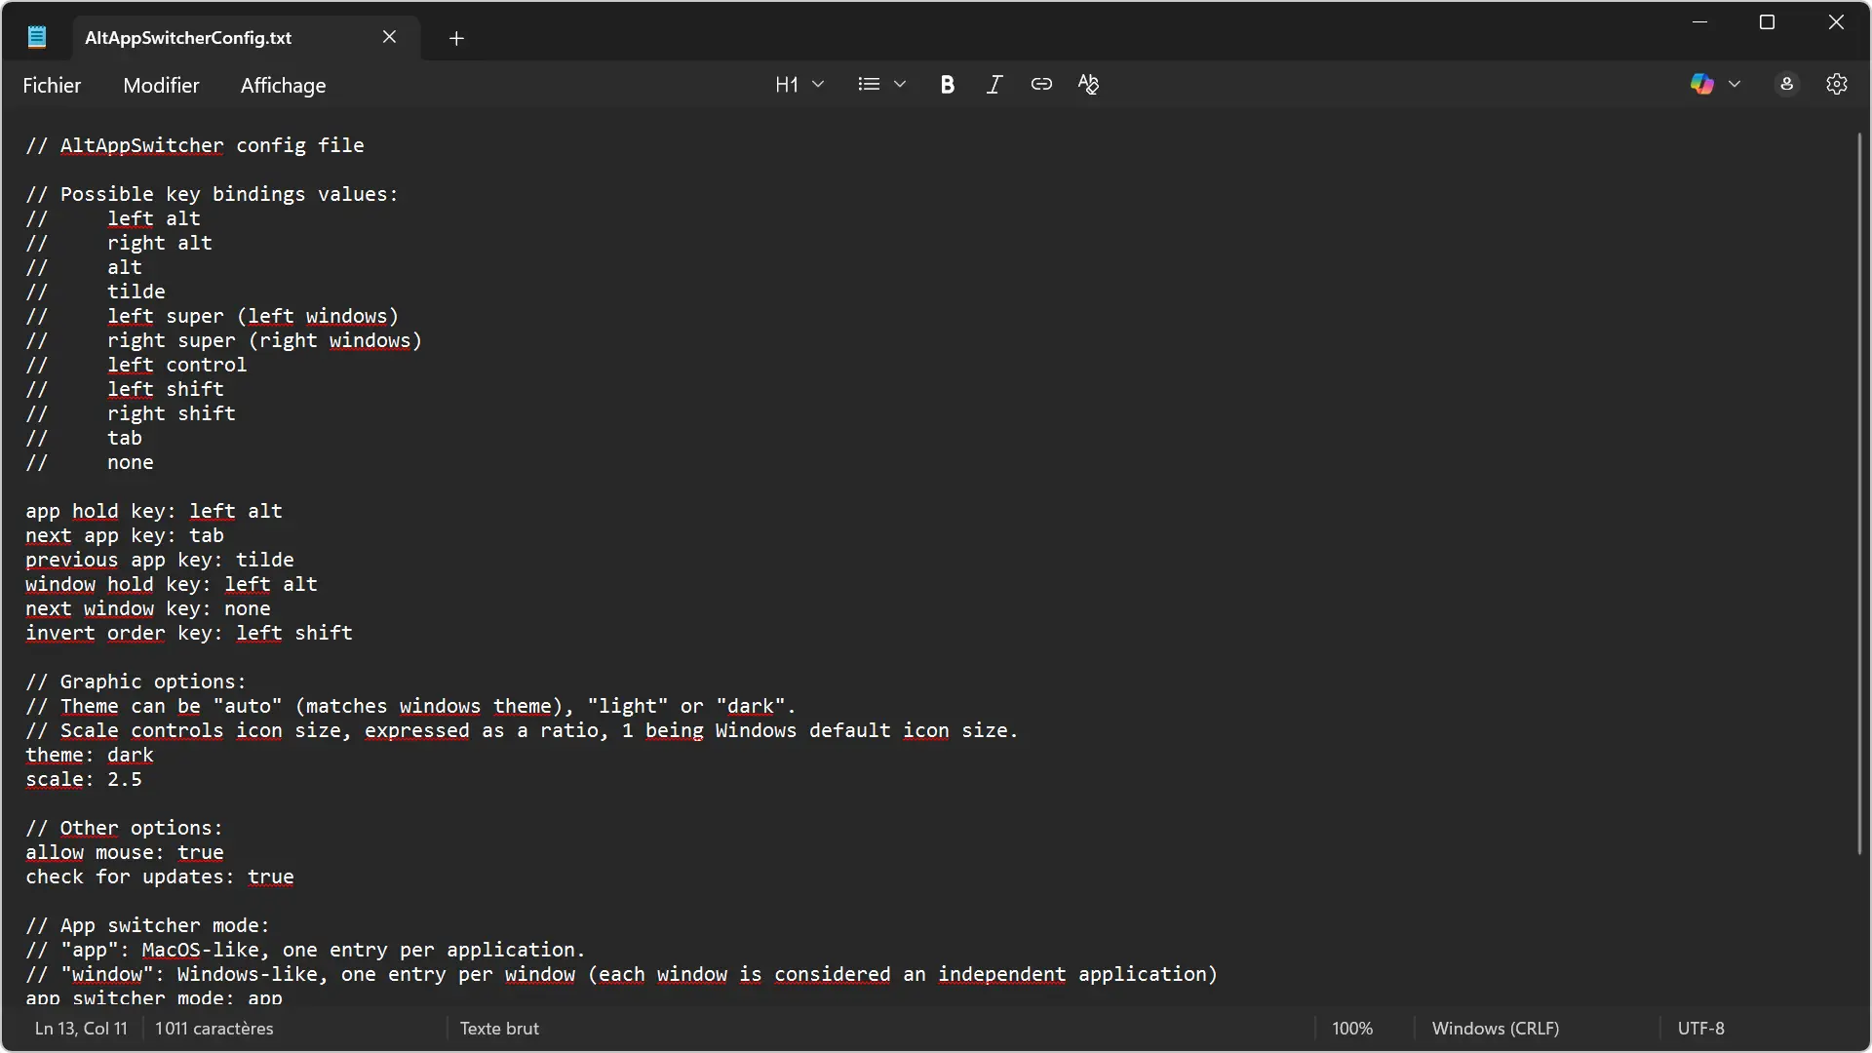The width and height of the screenshot is (1872, 1053).
Task: Click the 'next app key: tab' line
Action: [x=125, y=535]
